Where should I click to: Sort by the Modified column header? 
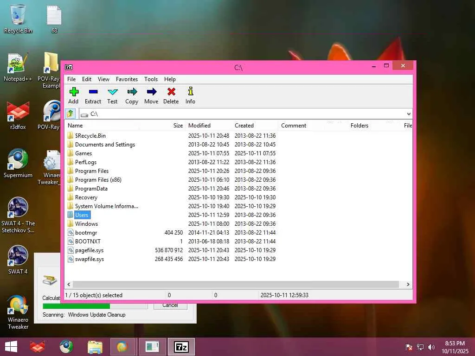(199, 125)
